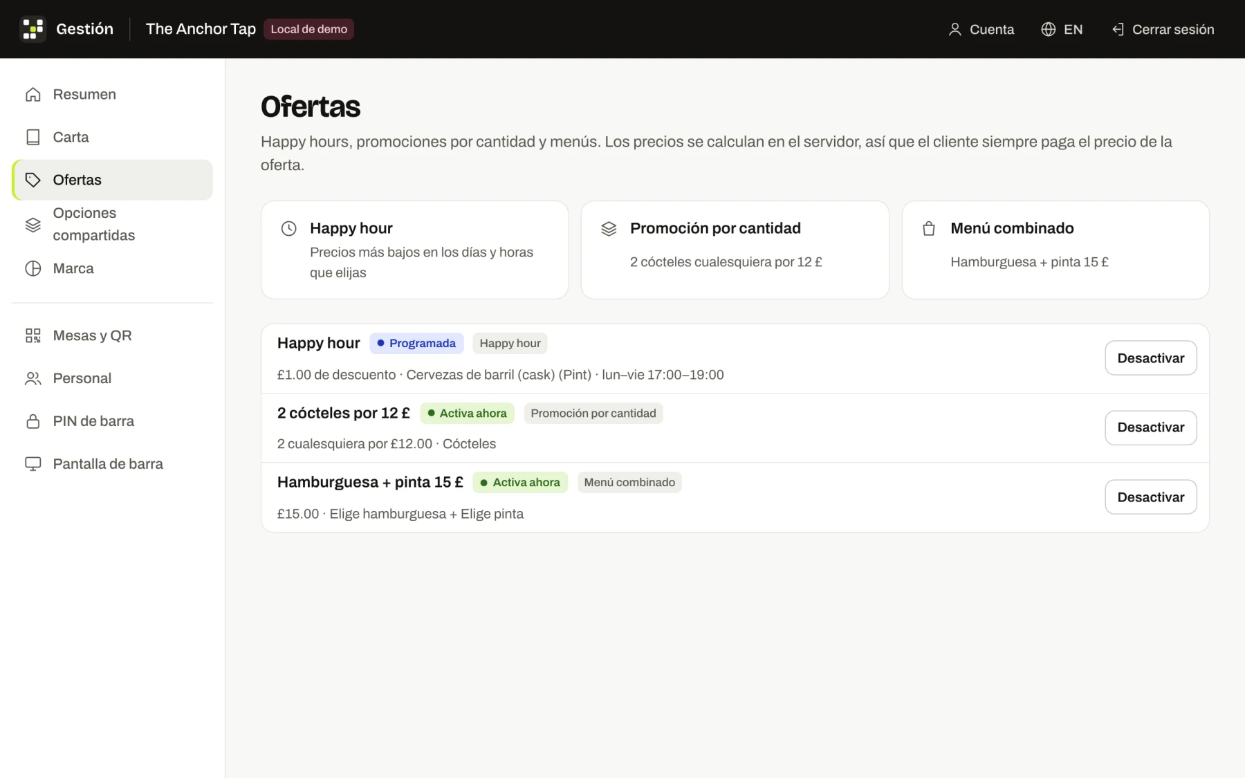1245x778 pixels.
Task: Deactivate the Happy hour offer
Action: 1150,358
